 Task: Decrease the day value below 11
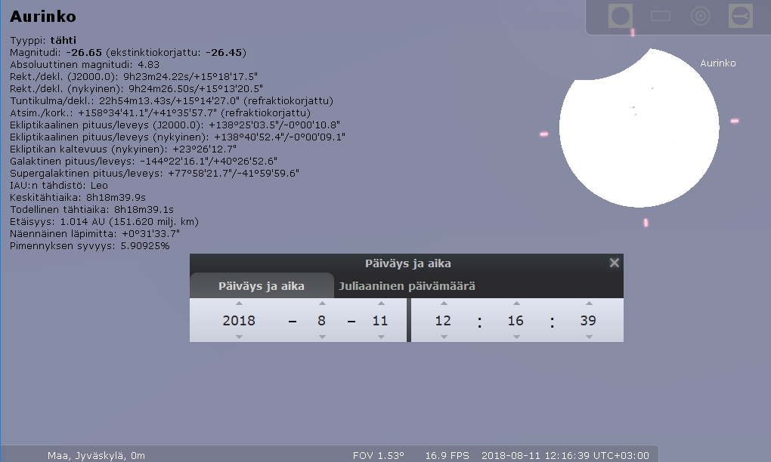380,337
